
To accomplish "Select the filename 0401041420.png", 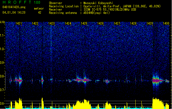I will click(14, 7).
